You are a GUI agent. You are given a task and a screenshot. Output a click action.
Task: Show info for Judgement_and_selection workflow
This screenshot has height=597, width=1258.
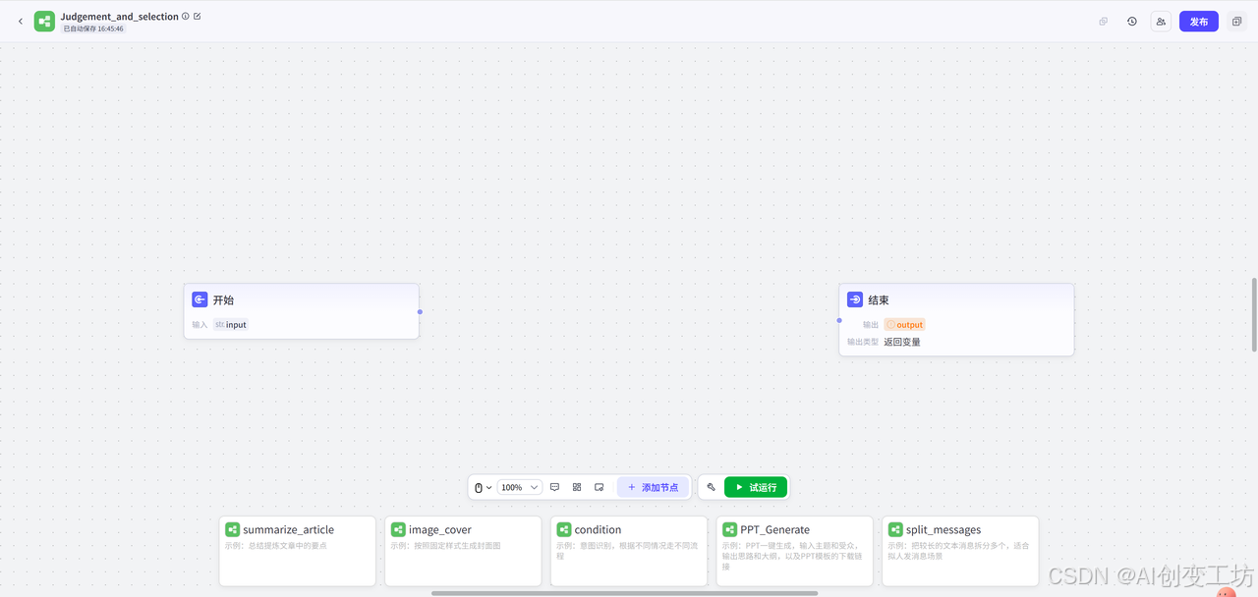pos(186,16)
